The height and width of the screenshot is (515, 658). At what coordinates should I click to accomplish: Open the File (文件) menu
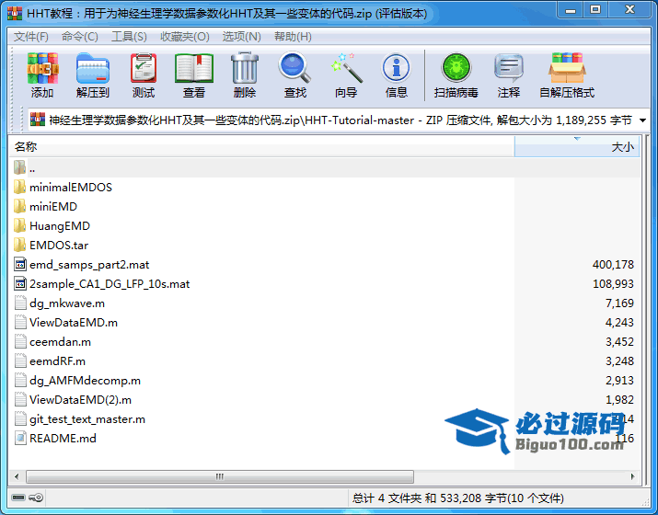[x=31, y=37]
